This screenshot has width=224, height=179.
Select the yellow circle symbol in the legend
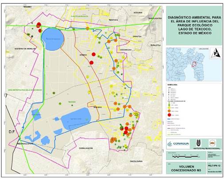169,108
